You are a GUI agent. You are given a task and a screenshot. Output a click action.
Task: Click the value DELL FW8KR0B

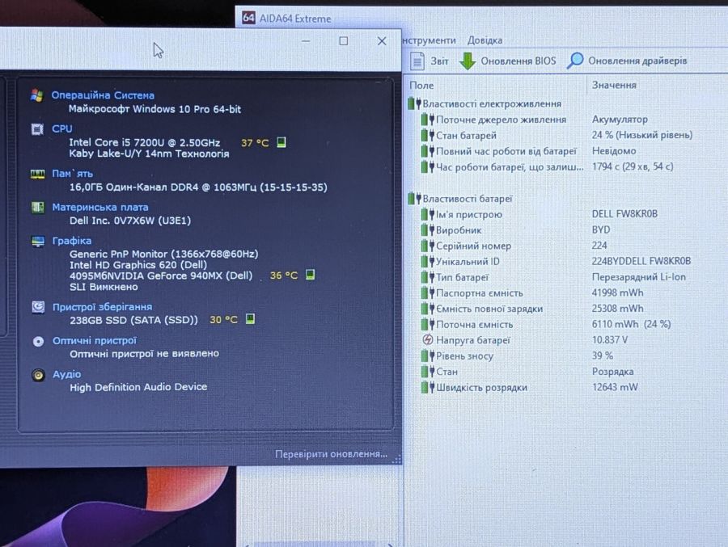point(624,214)
